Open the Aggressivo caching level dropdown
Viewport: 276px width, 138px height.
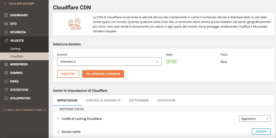(255, 119)
